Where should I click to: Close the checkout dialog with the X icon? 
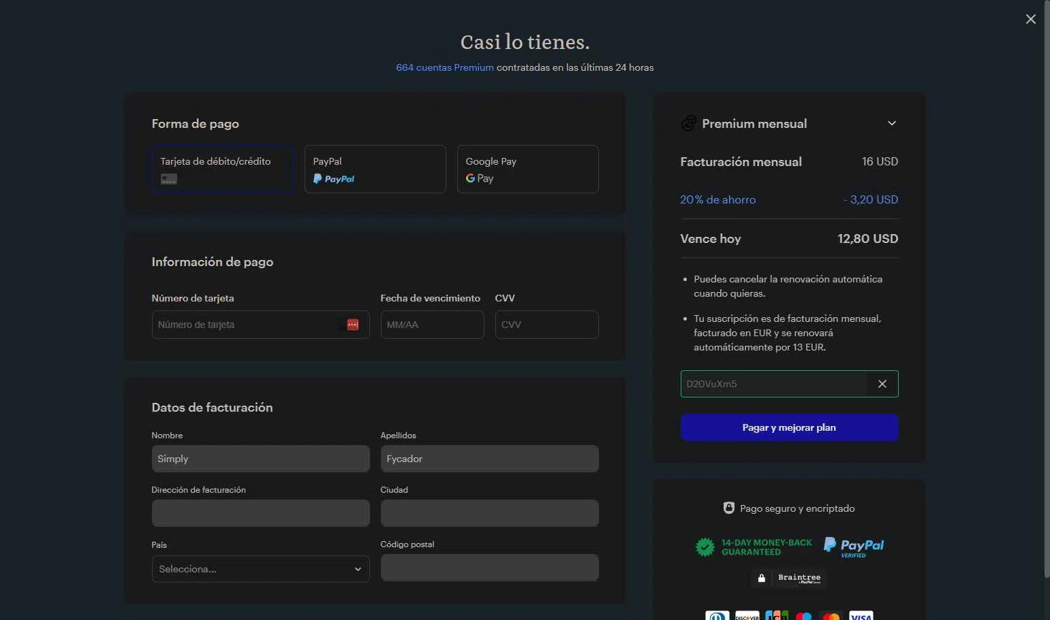click(x=1030, y=19)
